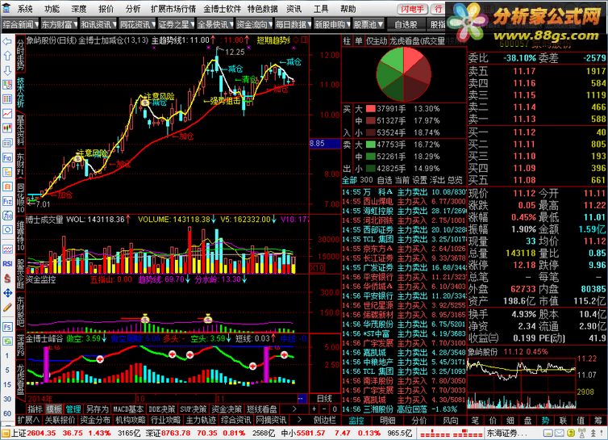Click the orange 上证 index icon in status bar
This screenshot has width=608, height=440.
point(6,433)
